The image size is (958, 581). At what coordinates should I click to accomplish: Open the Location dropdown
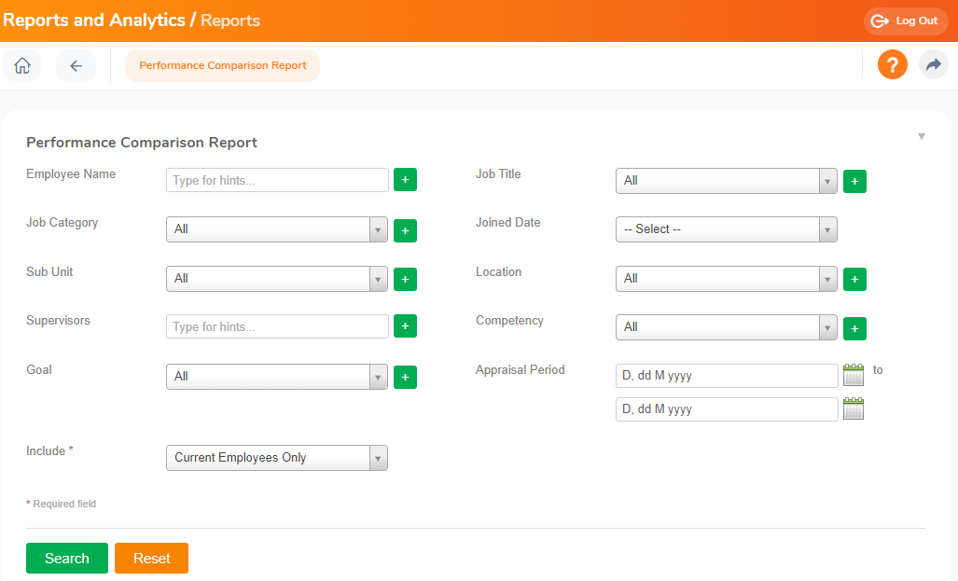point(726,279)
